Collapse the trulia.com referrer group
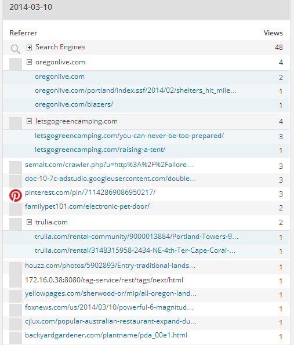The image size is (294, 345). pos(29,222)
